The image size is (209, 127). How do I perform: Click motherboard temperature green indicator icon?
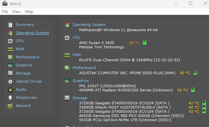[x=195, y=73]
